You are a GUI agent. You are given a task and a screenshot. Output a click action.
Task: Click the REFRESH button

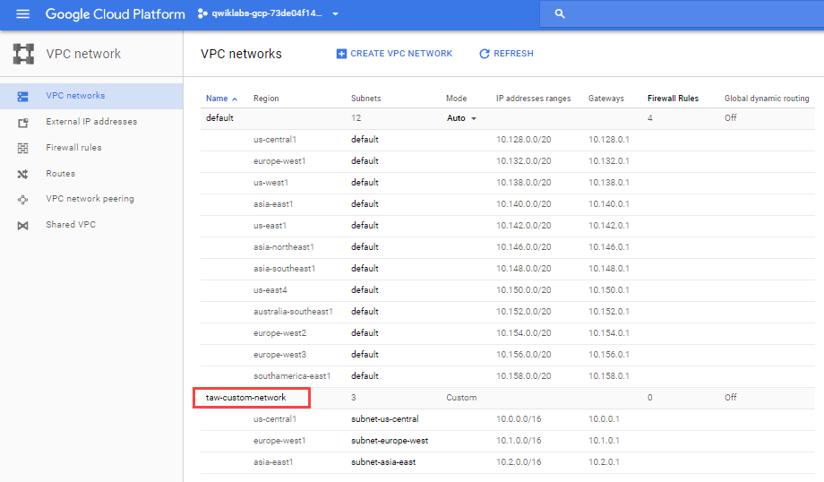coord(507,54)
